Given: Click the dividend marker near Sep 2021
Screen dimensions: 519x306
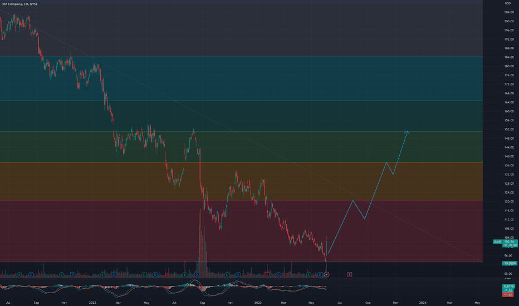Looking at the screenshot, I should [x=31, y=275].
